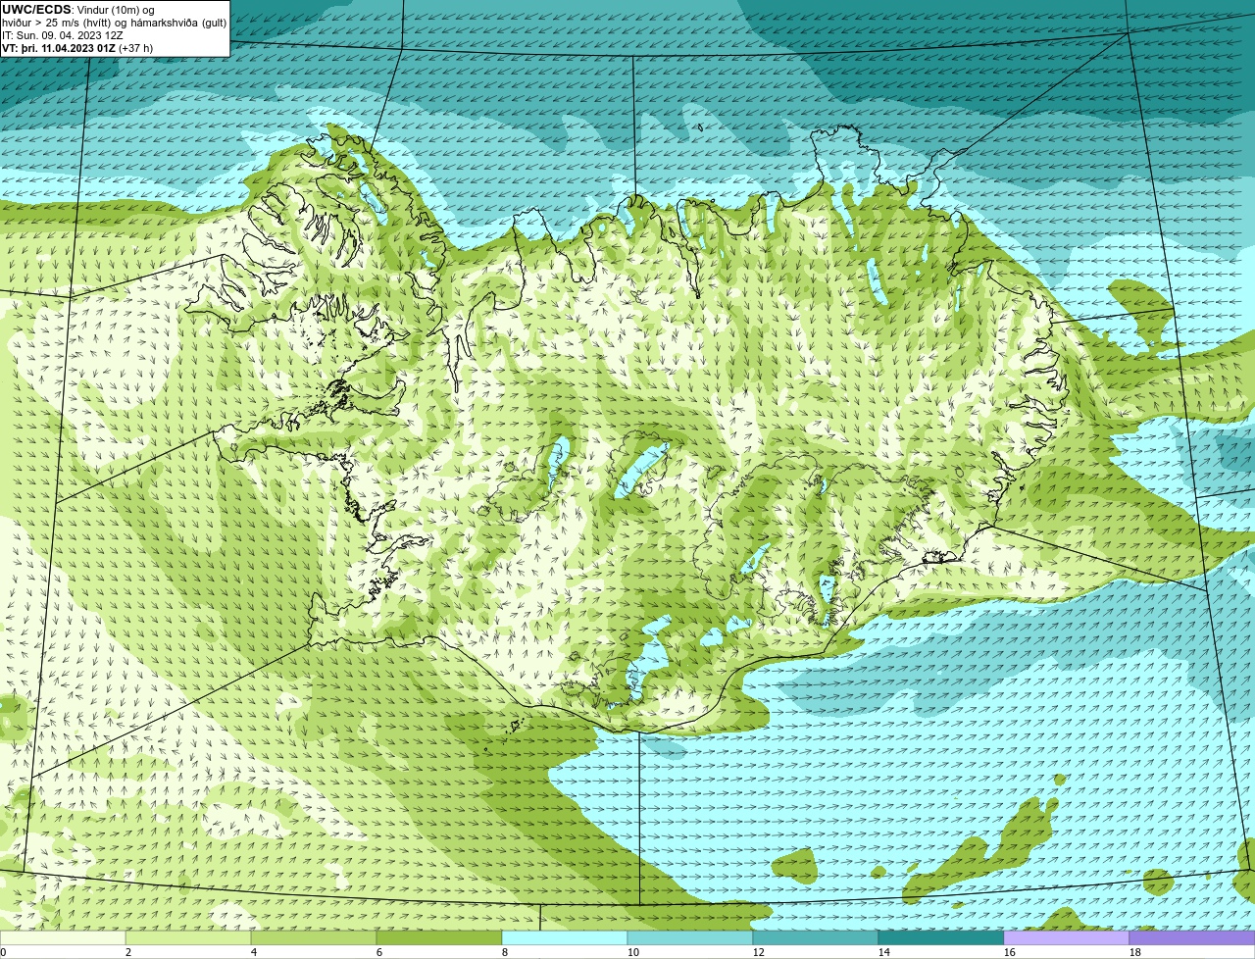The width and height of the screenshot is (1255, 959).
Task: Select the bright cyan swatch for 8–10 m/s
Action: [565, 937]
